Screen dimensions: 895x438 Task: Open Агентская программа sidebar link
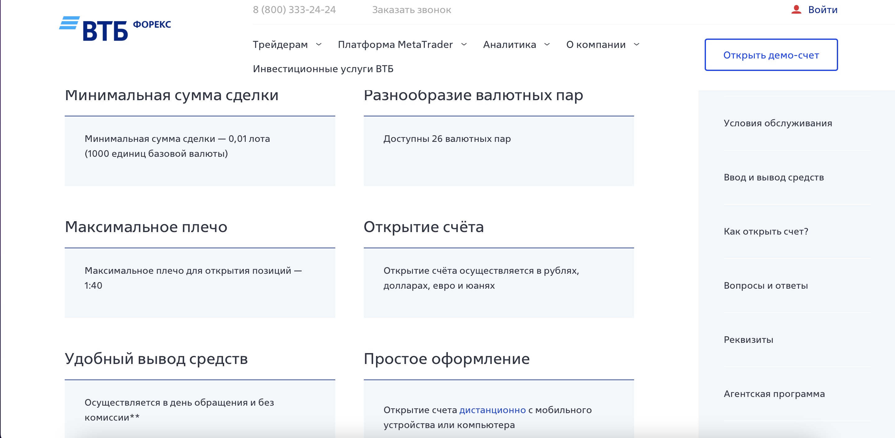[774, 394]
